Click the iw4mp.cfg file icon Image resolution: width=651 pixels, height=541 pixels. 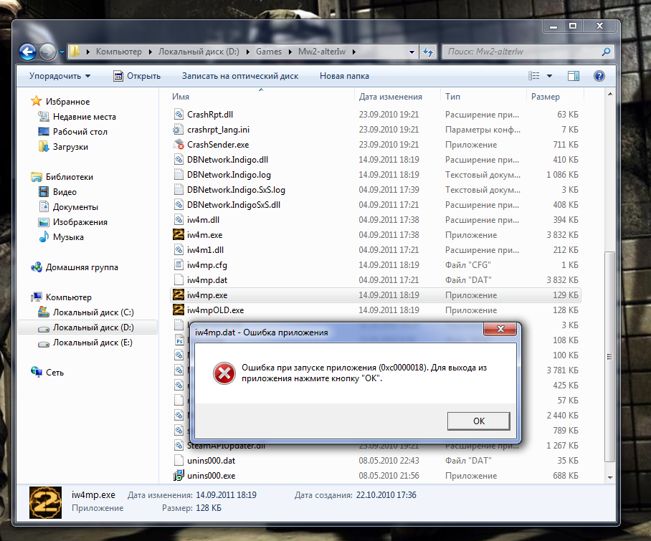coord(179,264)
